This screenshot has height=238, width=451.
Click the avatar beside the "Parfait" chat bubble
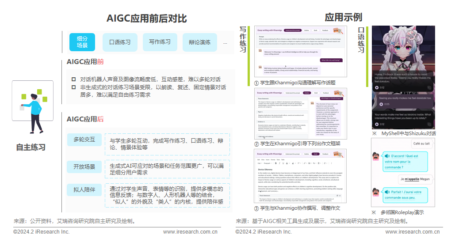pyautogui.click(x=376, y=192)
